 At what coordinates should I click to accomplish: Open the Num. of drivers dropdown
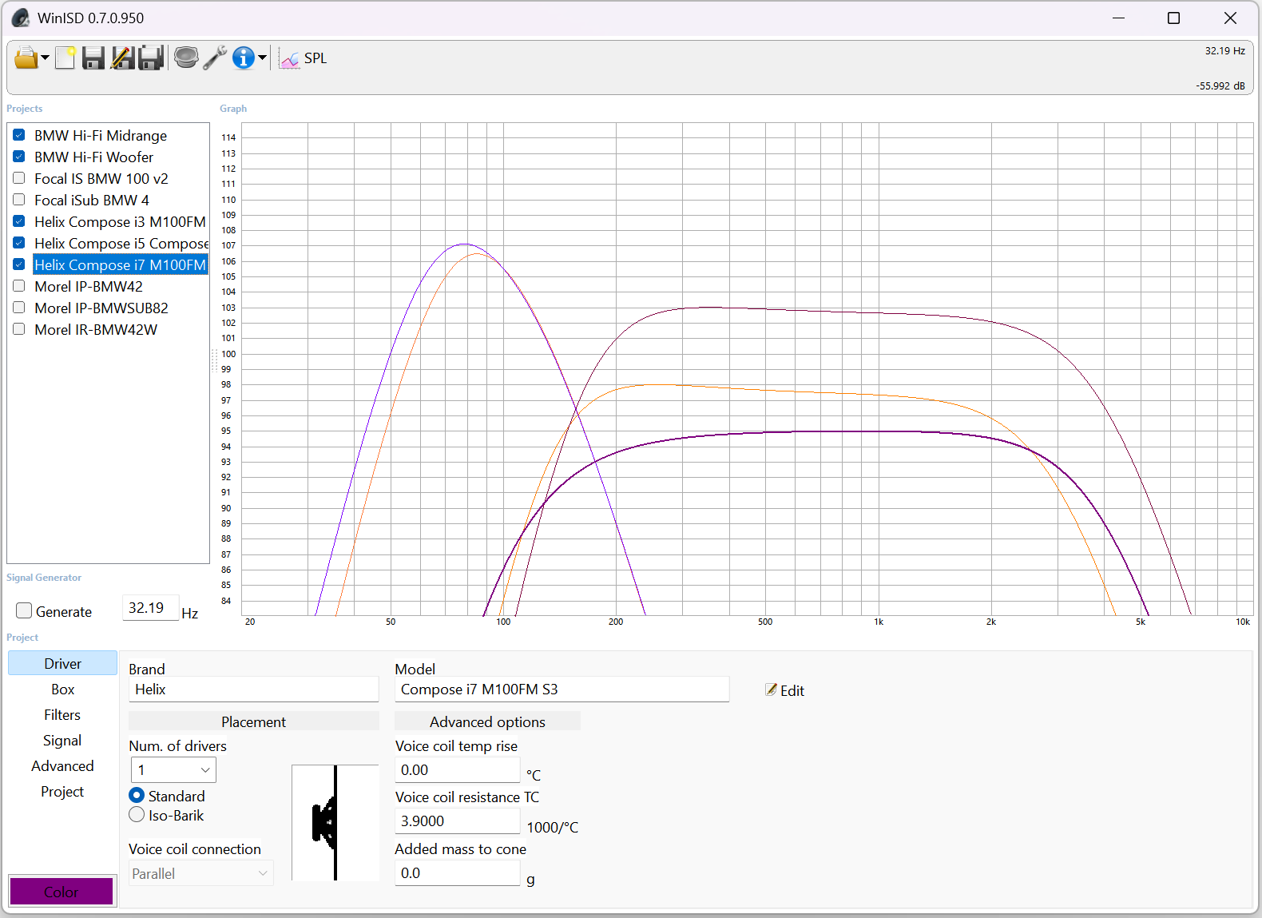pos(173,770)
